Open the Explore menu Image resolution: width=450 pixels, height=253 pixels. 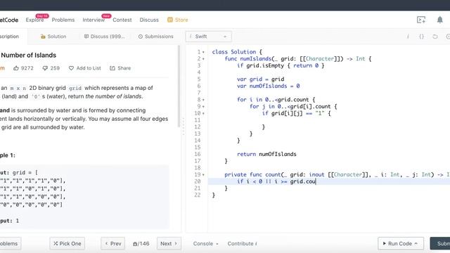point(34,20)
